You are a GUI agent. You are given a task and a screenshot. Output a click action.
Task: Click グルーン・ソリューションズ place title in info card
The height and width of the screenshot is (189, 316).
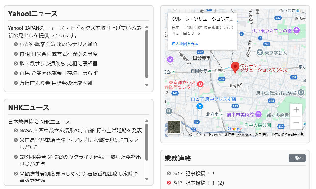pyautogui.click(x=202, y=19)
